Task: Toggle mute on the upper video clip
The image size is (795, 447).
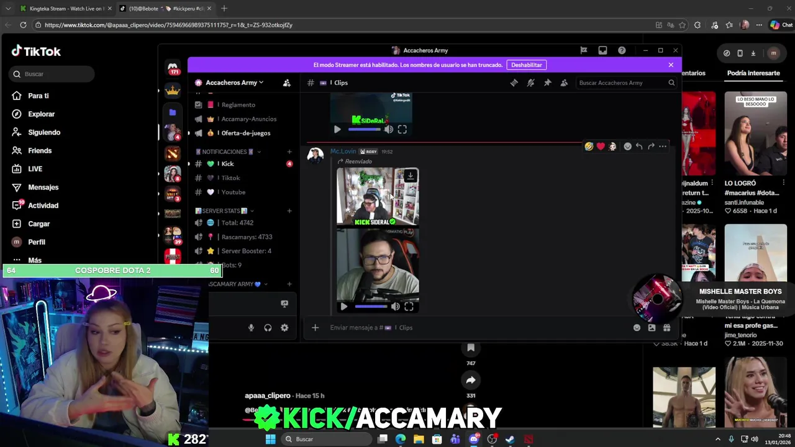Action: [x=388, y=129]
